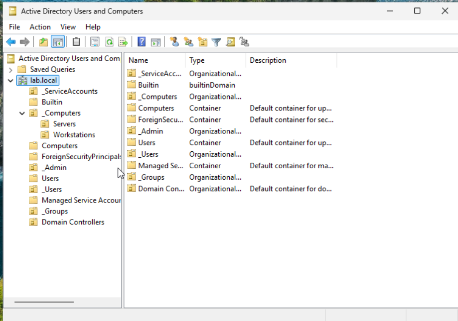The height and width of the screenshot is (321, 458).
Task: Click the Back navigation arrow icon
Action: (10, 41)
